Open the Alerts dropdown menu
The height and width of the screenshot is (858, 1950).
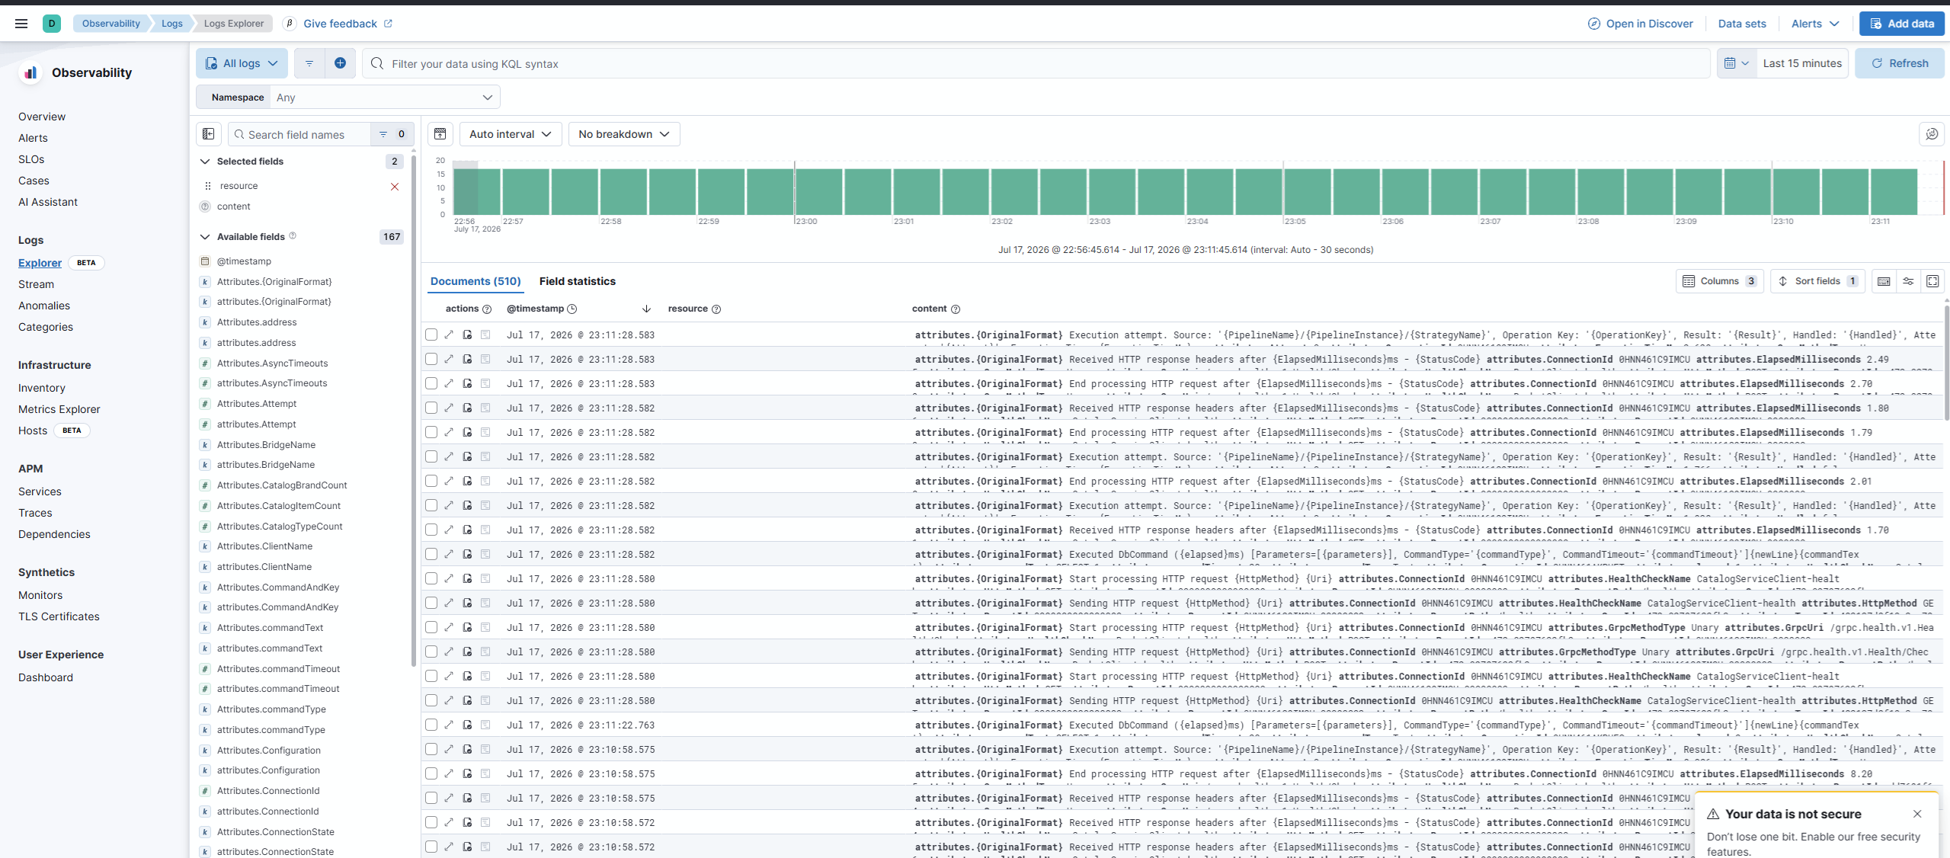[1815, 24]
